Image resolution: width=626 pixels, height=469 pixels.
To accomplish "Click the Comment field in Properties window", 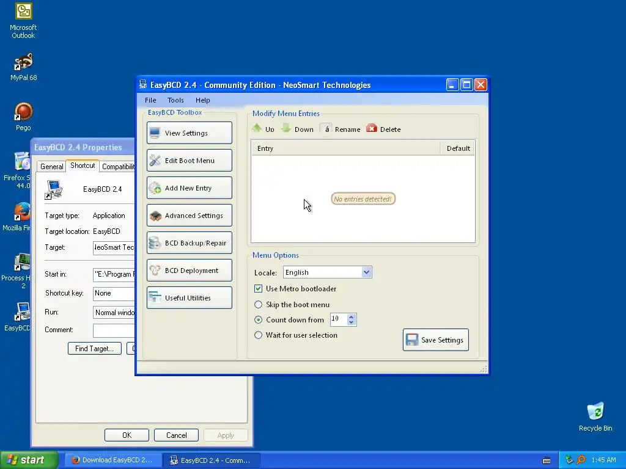I will (x=114, y=330).
